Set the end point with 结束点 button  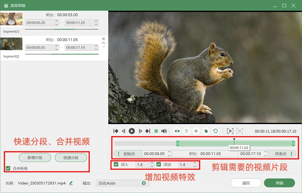pos(282,154)
